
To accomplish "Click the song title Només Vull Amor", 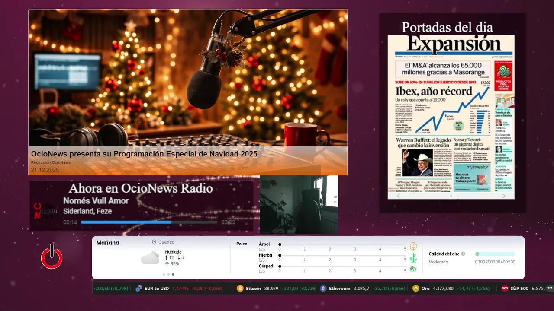I will pyautogui.click(x=96, y=201).
